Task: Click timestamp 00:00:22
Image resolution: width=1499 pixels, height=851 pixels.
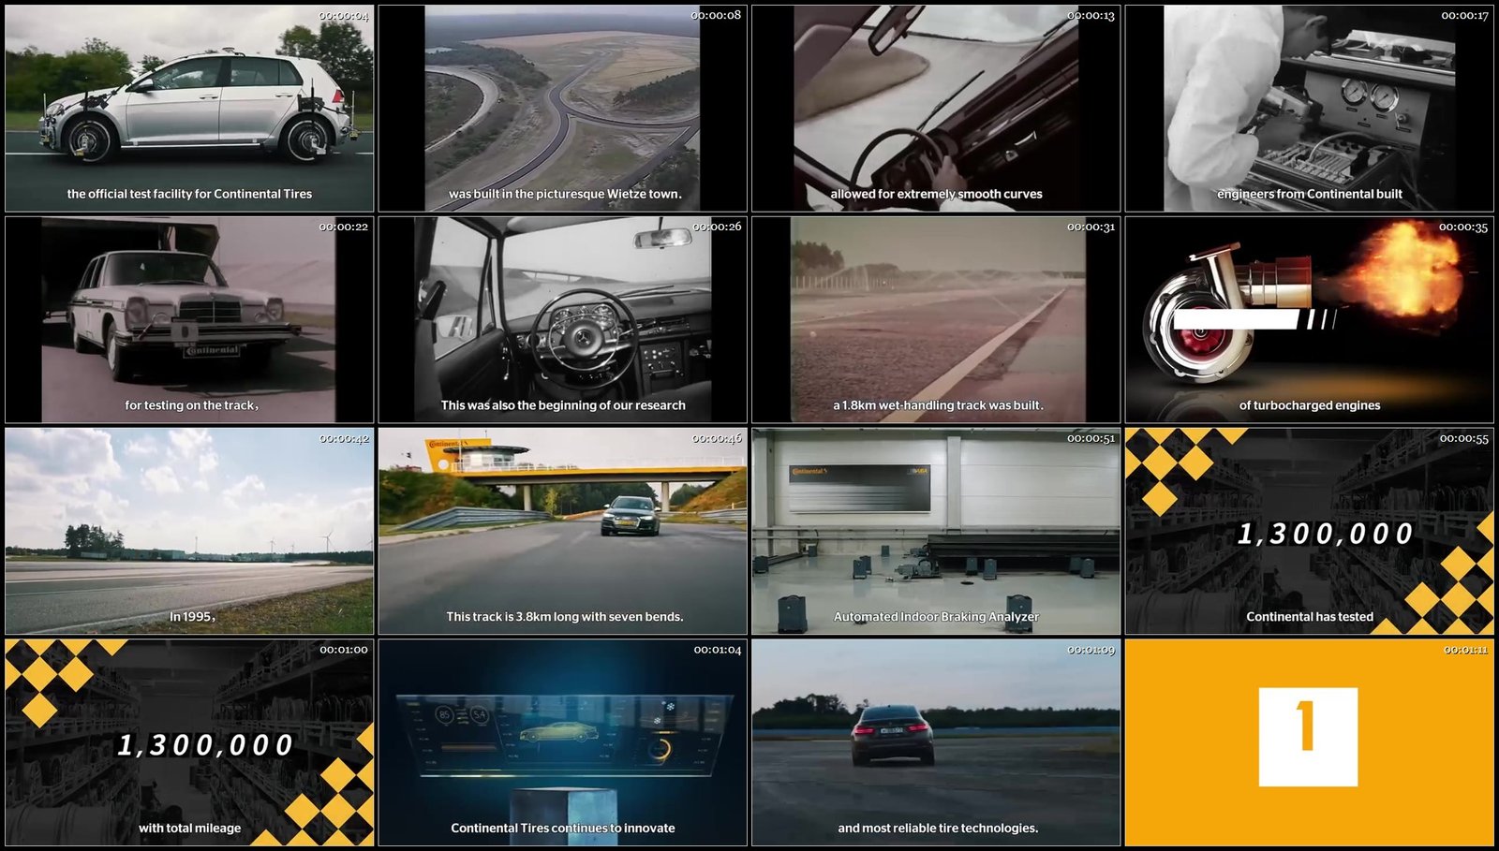Action: tap(343, 227)
